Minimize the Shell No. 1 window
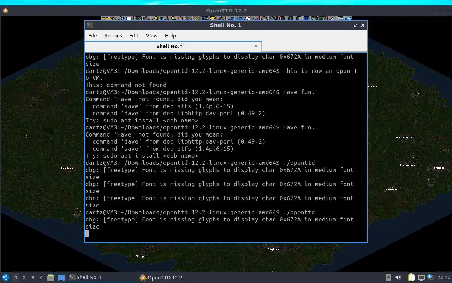 click(348, 25)
